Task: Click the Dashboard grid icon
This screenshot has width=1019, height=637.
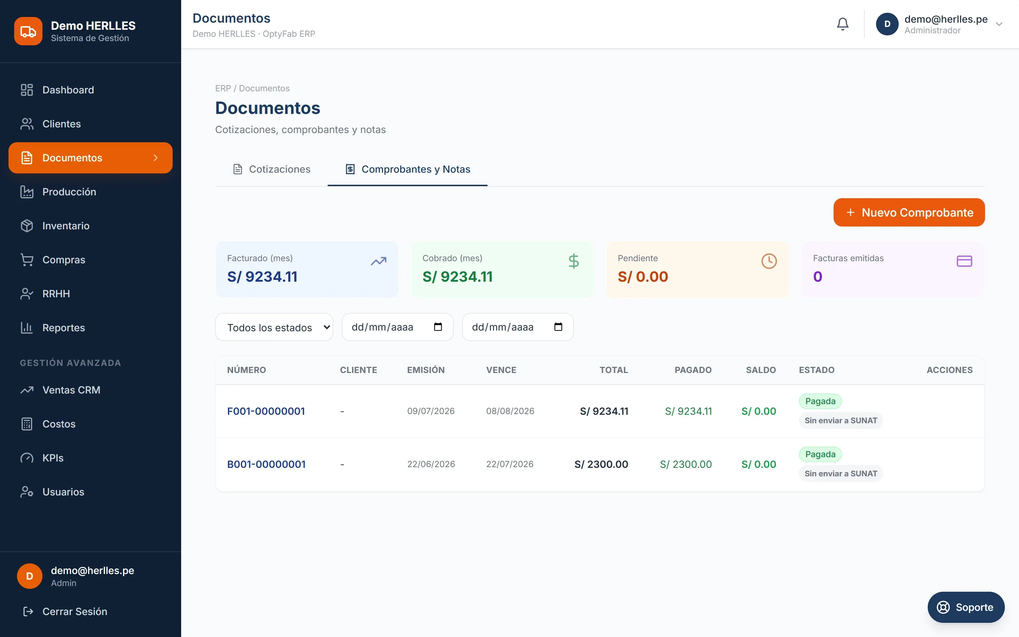Action: (27, 90)
